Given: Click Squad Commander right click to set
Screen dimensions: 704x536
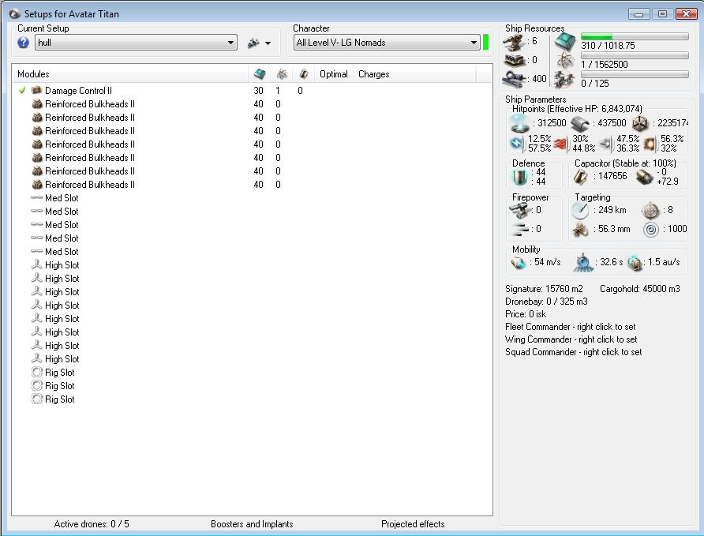Looking at the screenshot, I should pos(573,352).
